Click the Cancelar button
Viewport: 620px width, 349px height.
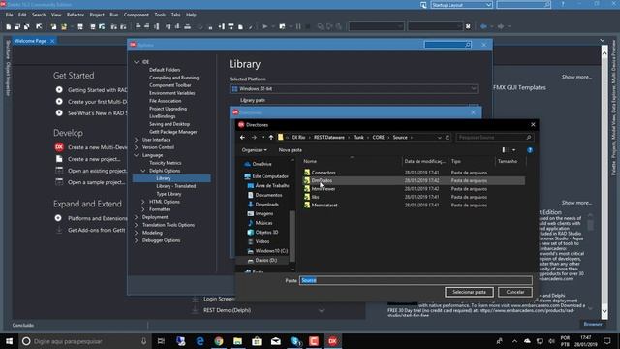point(515,292)
